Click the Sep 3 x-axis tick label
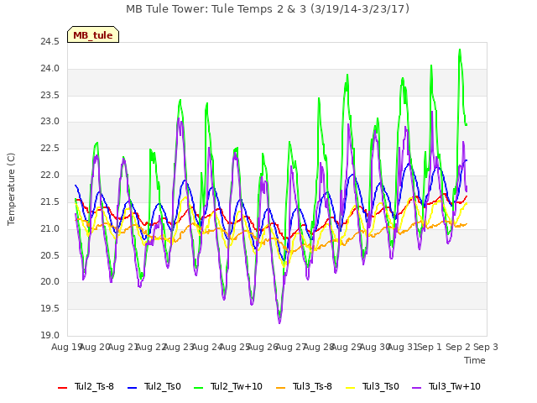This screenshot has height=403, width=537. tap(486, 347)
